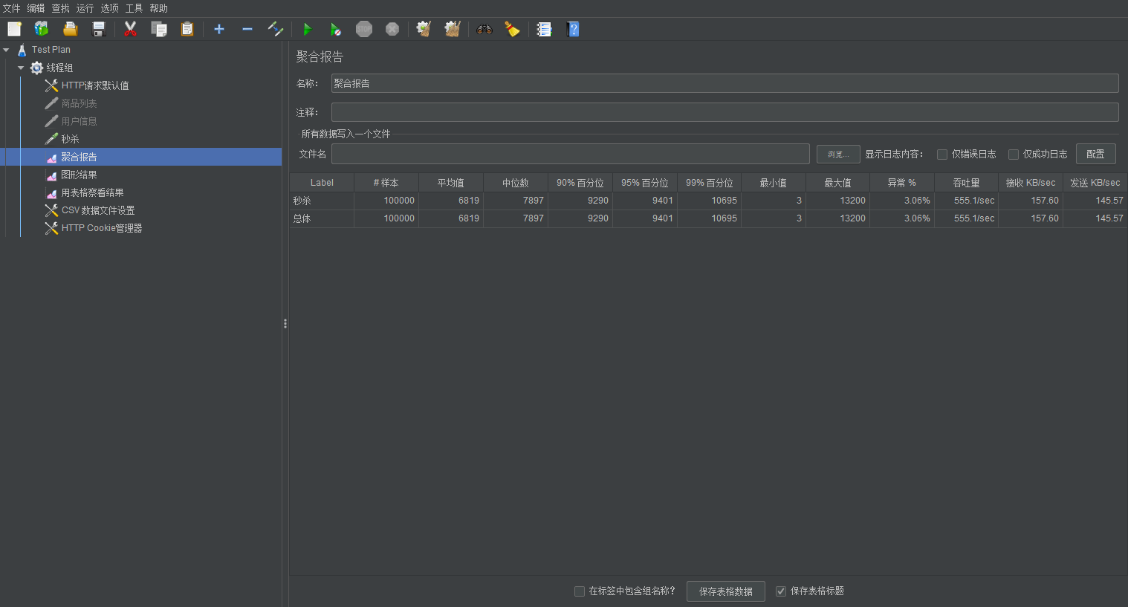Click the 最大值 column header

pyautogui.click(x=837, y=183)
